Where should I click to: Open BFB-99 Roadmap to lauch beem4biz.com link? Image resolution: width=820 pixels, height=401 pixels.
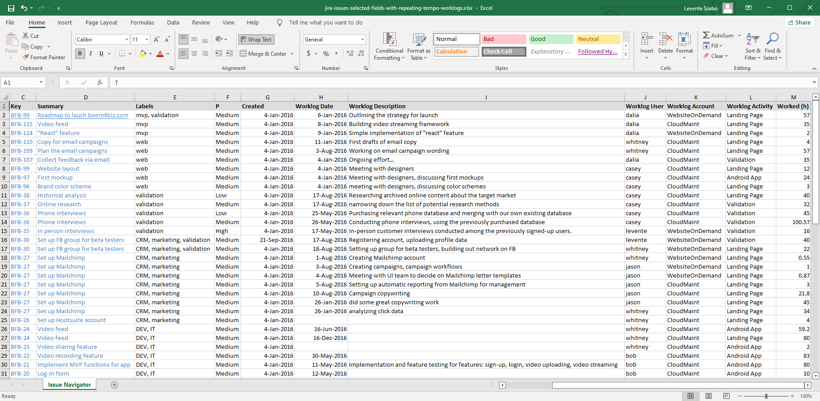tap(83, 115)
